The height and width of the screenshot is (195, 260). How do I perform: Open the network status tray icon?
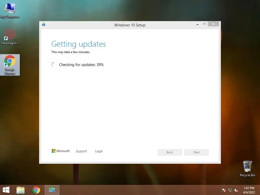(x=230, y=190)
